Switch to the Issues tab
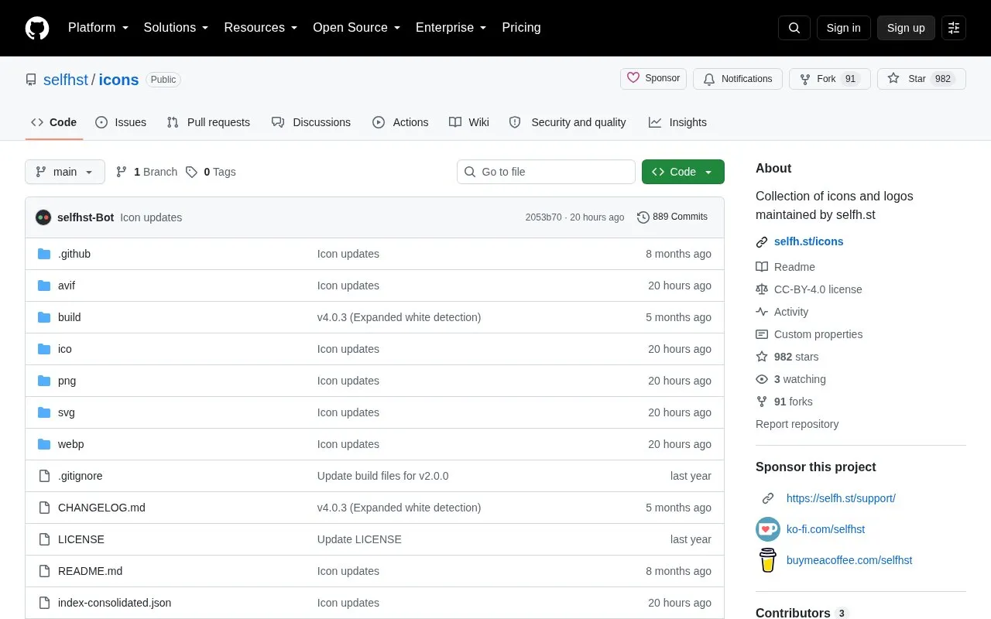Screen dimensions: 991x619 coord(121,122)
